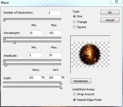Click the Randomize button
The image size is (123, 107).
click(x=81, y=81)
